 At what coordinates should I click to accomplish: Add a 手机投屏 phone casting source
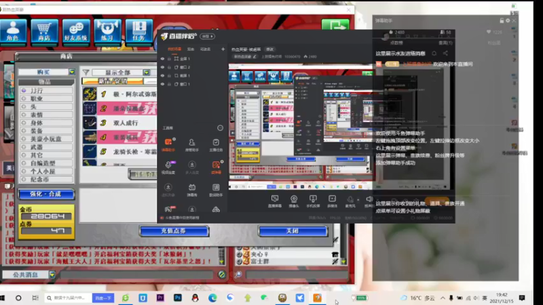point(313,201)
